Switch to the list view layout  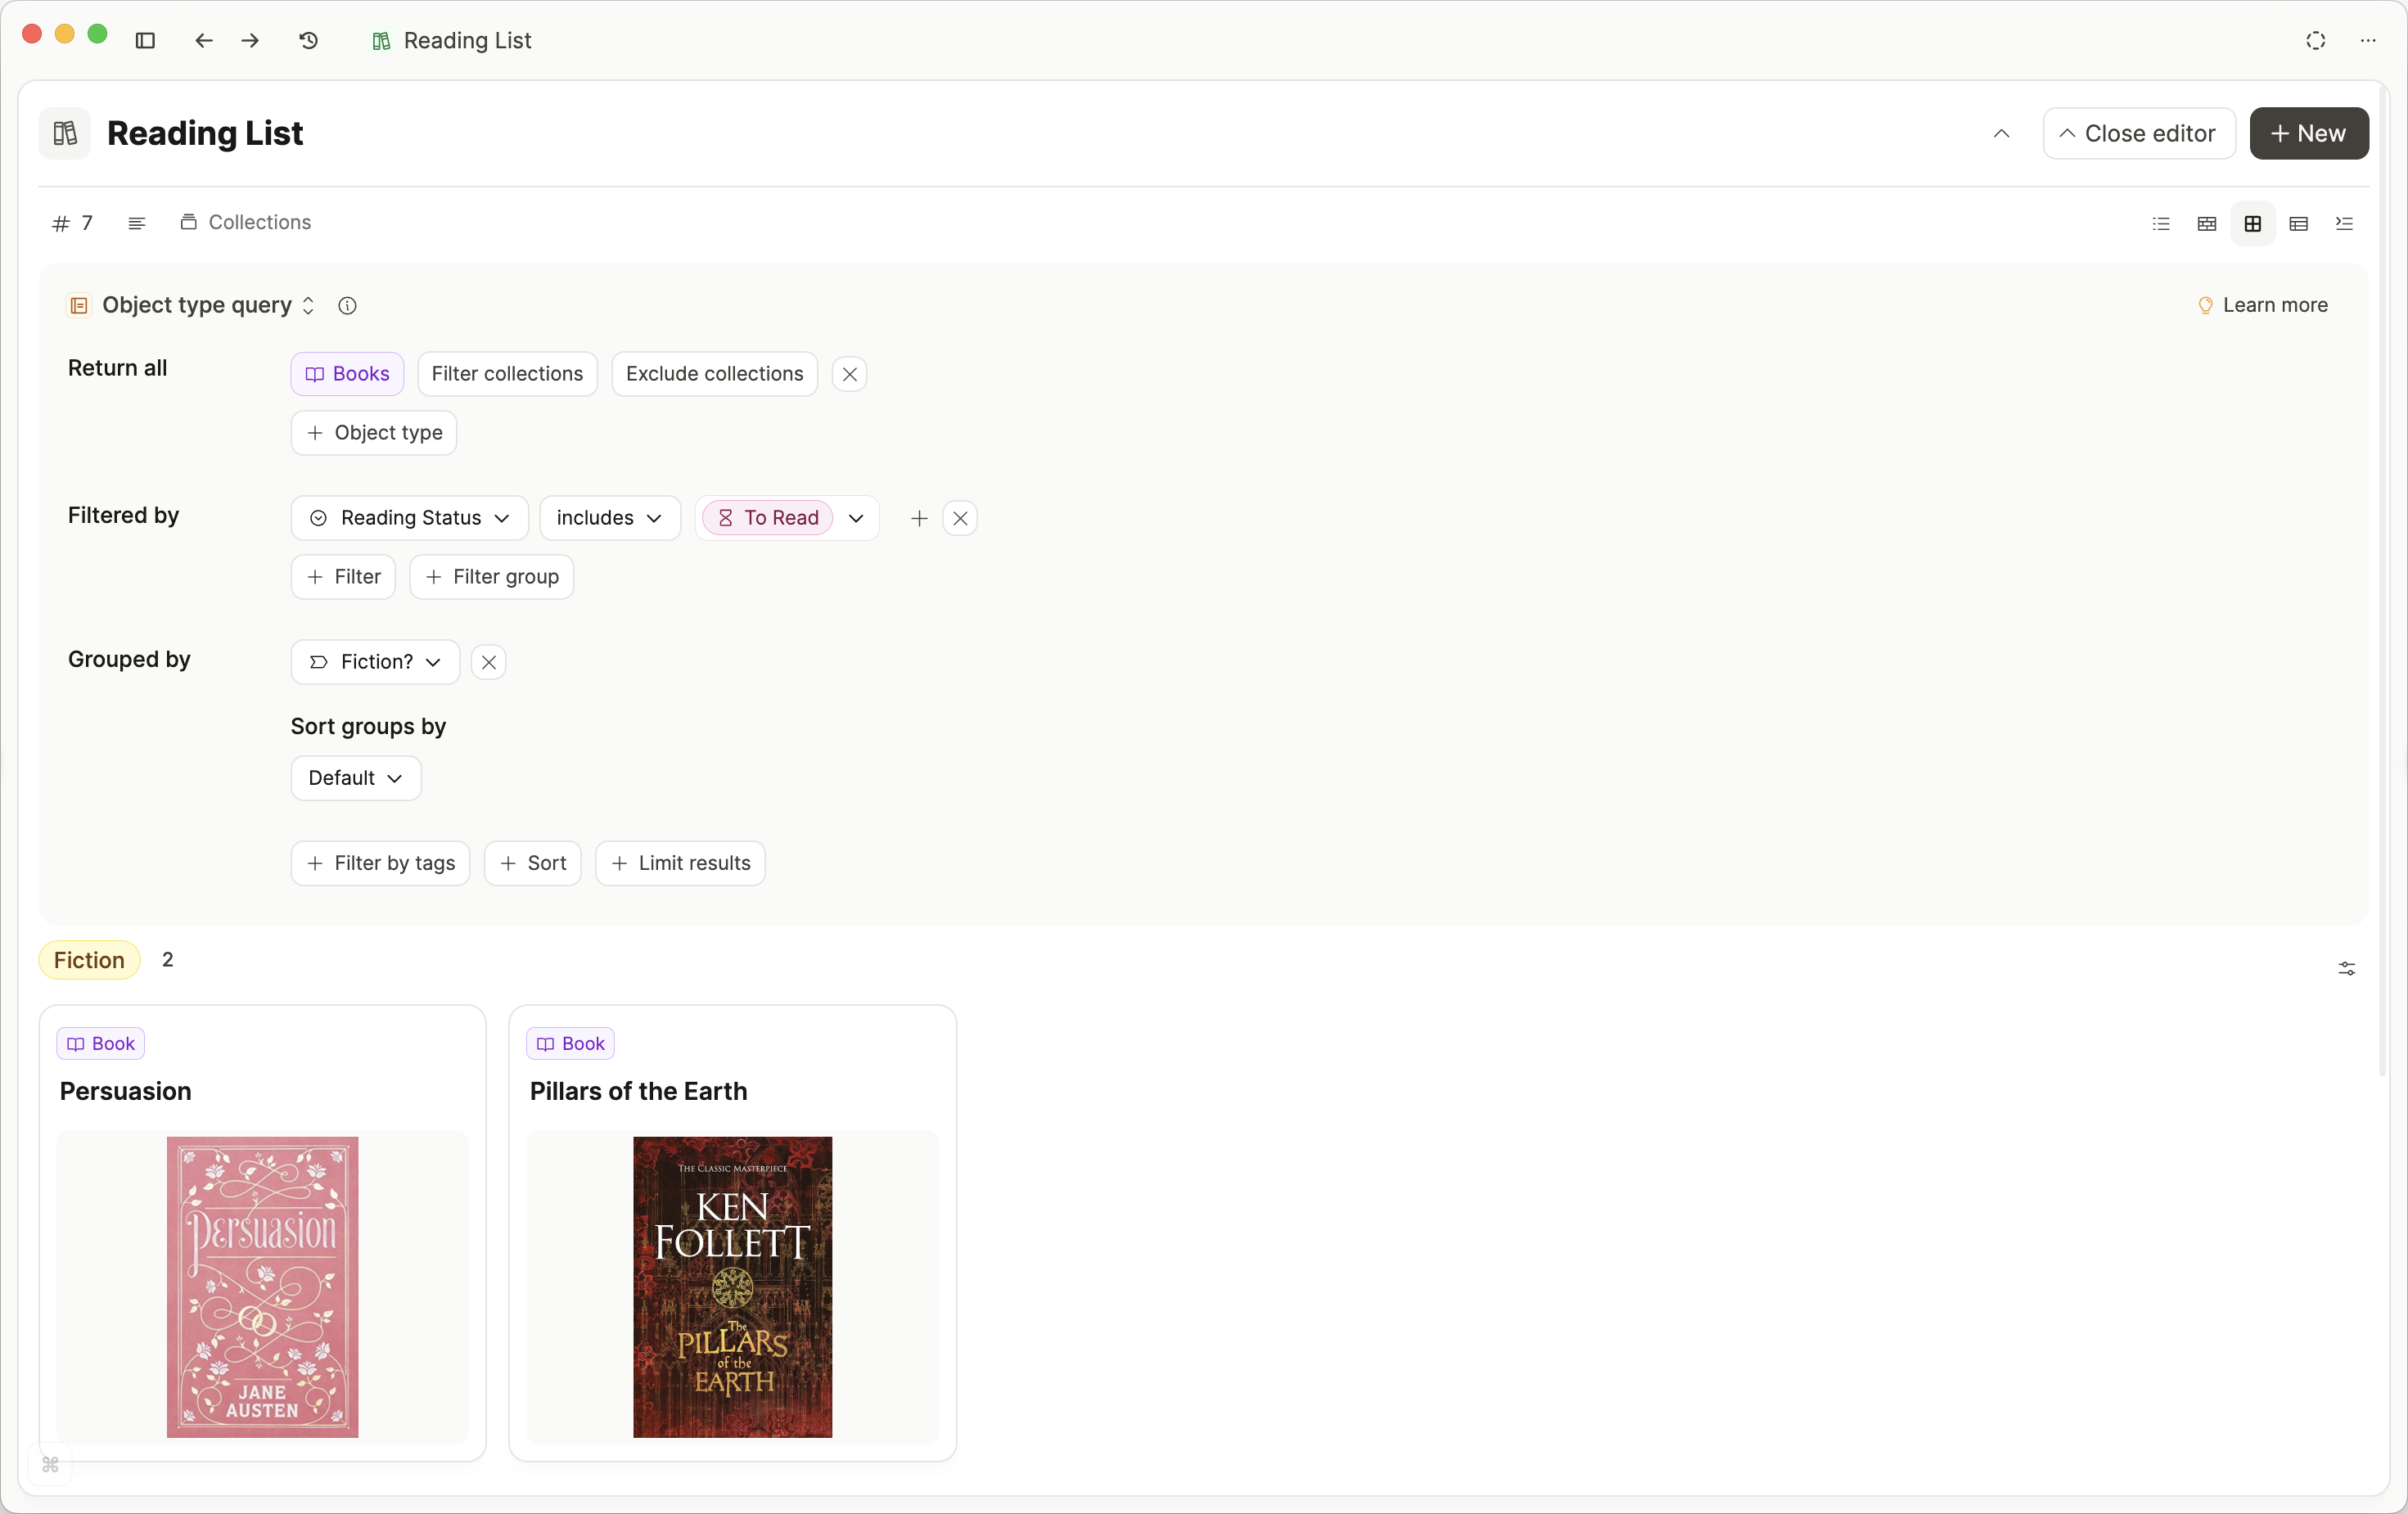[2160, 223]
